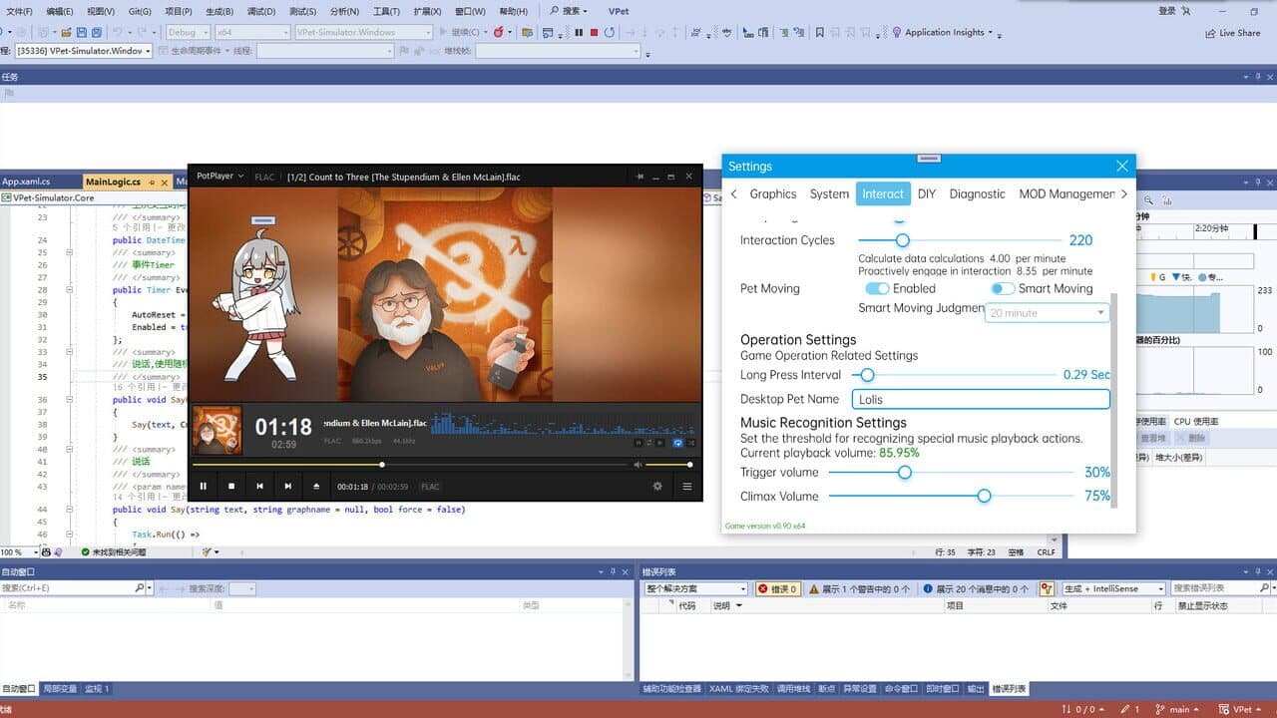Click the Settings window vertical scrollbar

click(x=1113, y=399)
